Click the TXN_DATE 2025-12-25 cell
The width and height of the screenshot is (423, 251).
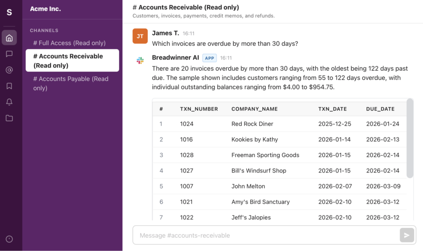pos(335,124)
